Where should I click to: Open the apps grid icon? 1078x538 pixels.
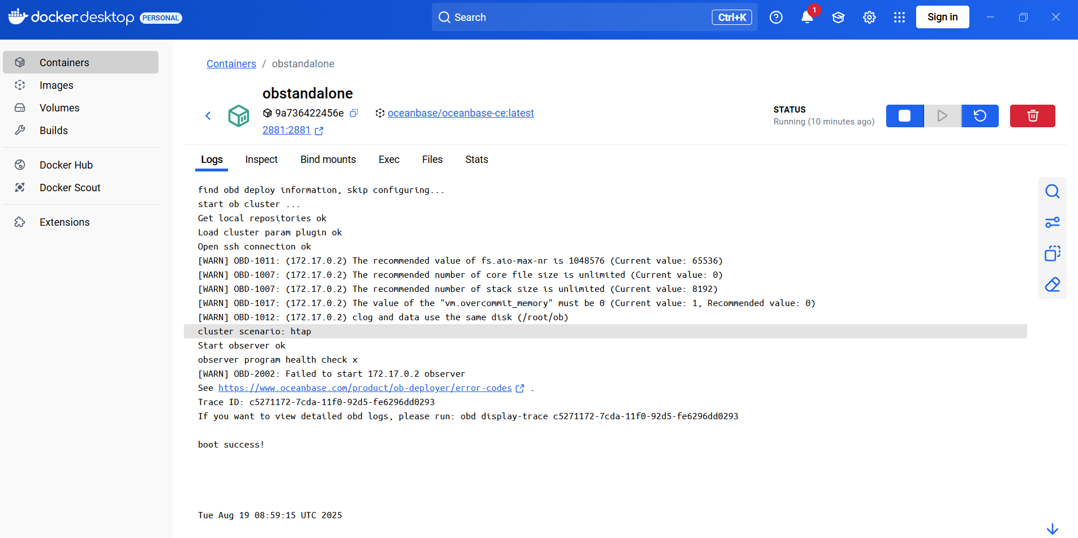899,18
